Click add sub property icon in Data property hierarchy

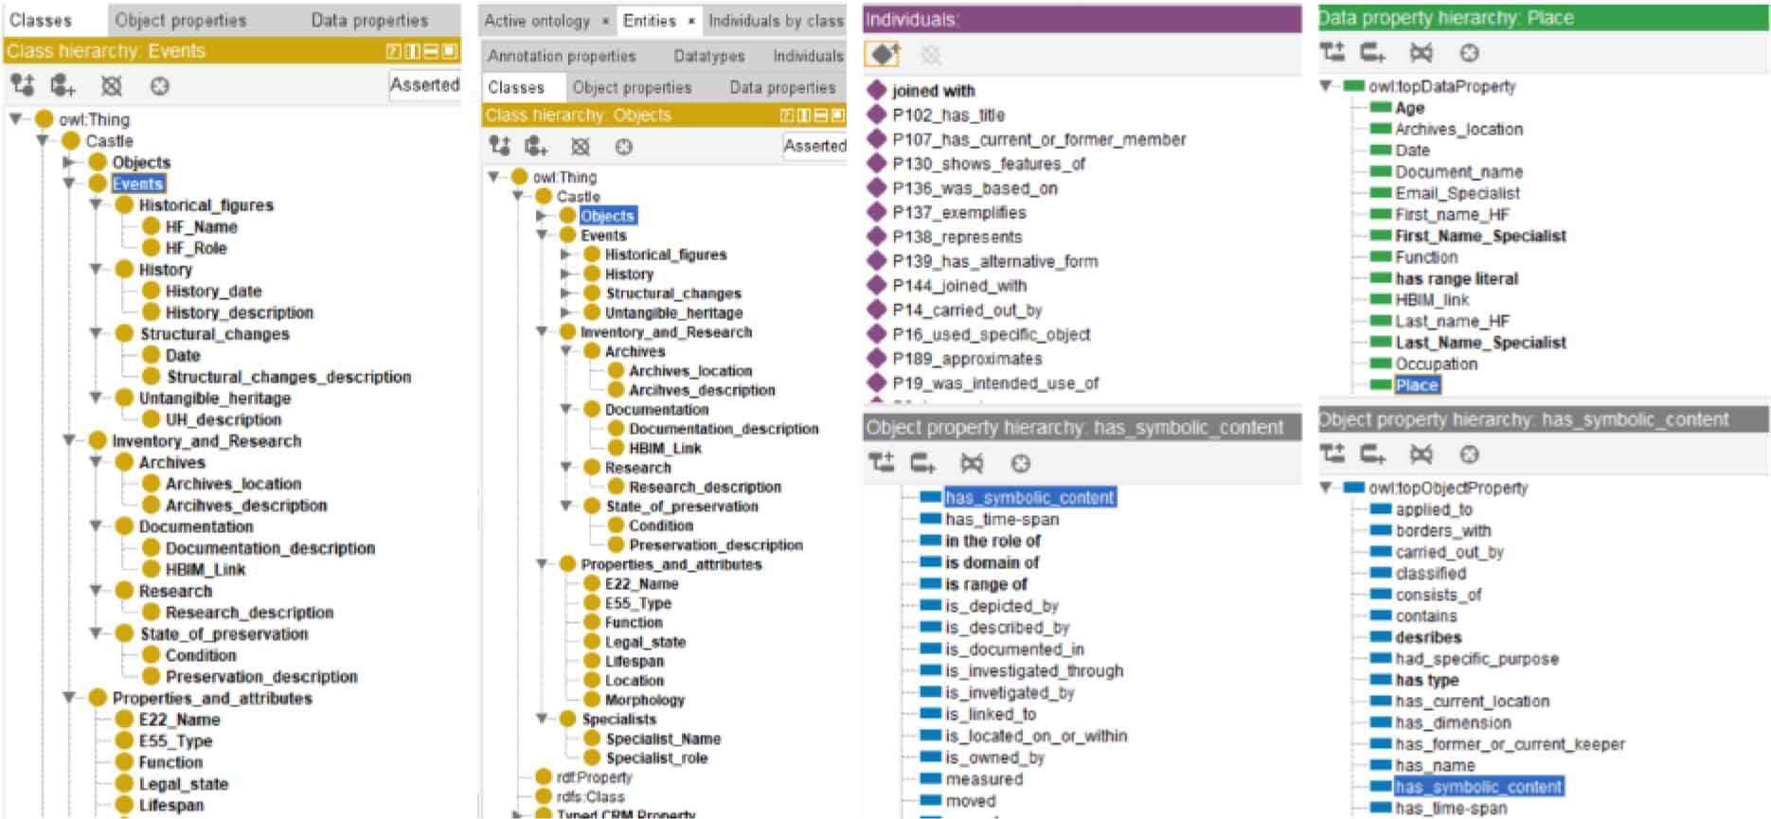(x=1333, y=53)
